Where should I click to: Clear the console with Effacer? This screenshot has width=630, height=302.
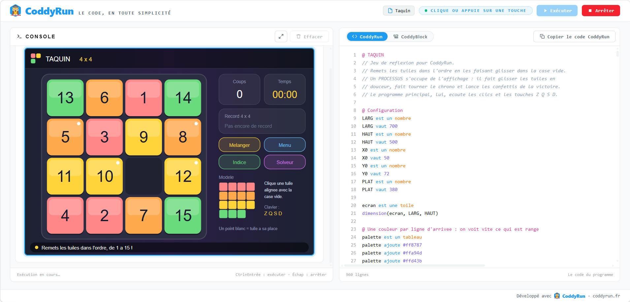coord(309,37)
